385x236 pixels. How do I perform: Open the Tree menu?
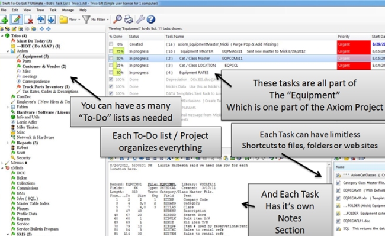tap(40, 10)
